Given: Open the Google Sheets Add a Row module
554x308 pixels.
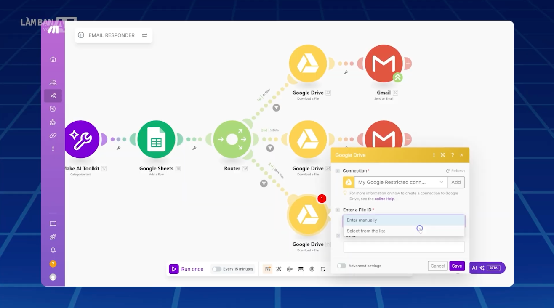Looking at the screenshot, I should pos(156,139).
